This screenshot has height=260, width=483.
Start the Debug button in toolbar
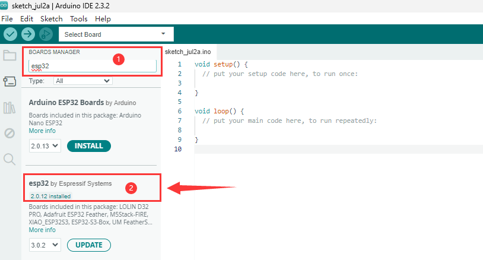[x=46, y=34]
